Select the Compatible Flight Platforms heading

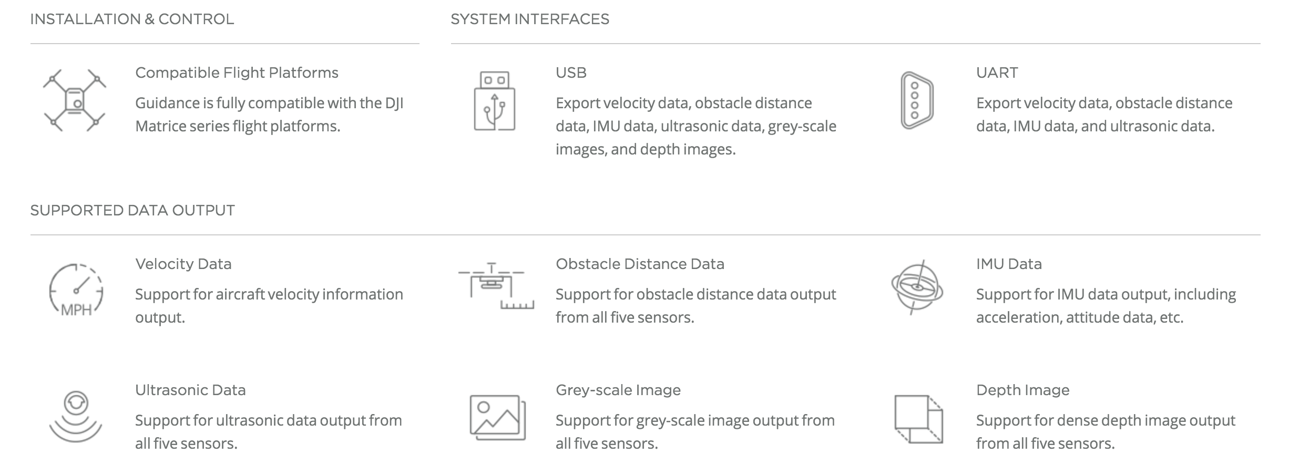pos(237,73)
